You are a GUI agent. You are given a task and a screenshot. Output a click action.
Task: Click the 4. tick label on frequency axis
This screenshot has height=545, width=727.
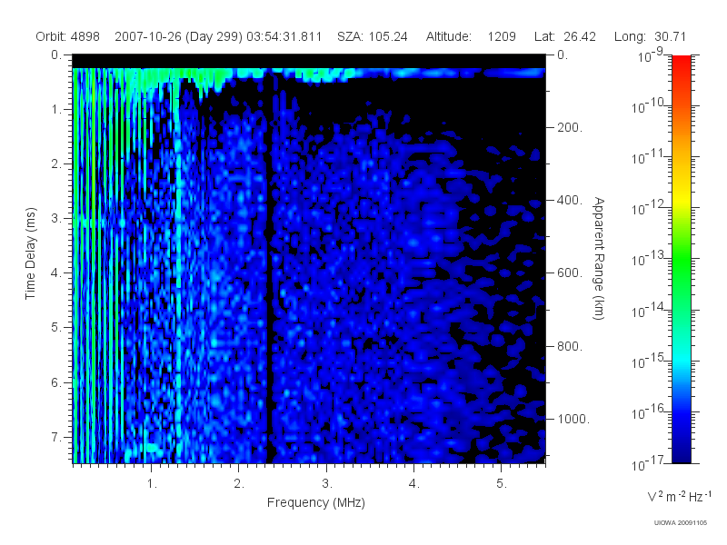(x=414, y=484)
